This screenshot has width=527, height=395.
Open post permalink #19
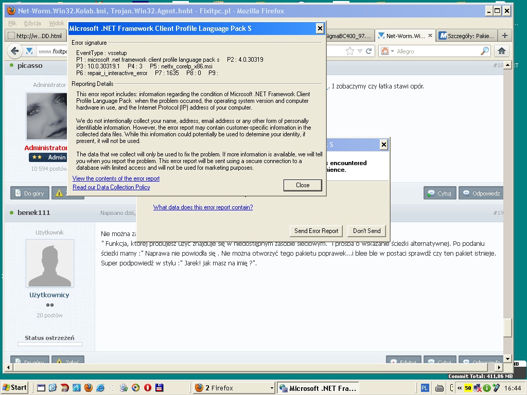(x=498, y=212)
